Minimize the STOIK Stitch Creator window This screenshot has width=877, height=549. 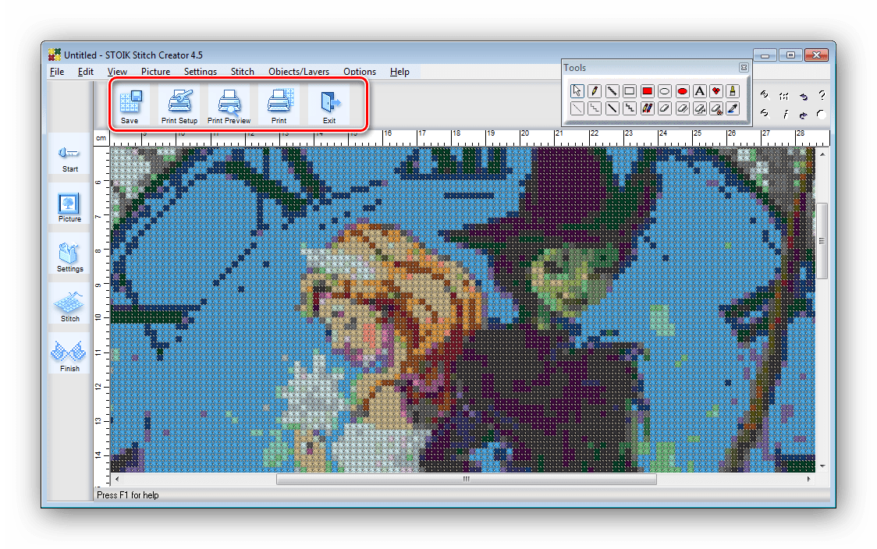click(765, 55)
